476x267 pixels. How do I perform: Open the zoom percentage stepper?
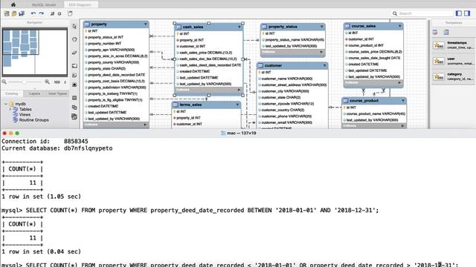click(65, 82)
